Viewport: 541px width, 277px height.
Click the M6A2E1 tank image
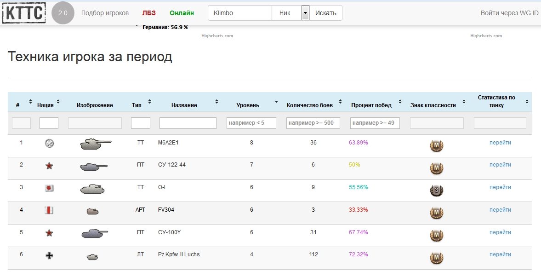point(95,144)
